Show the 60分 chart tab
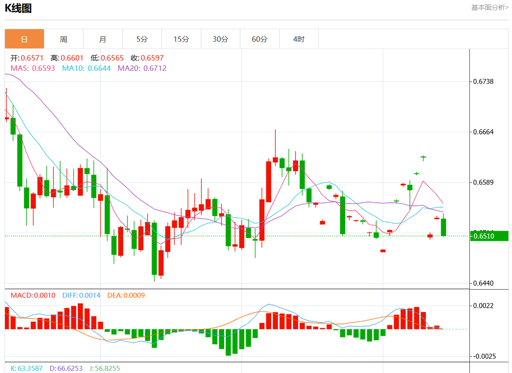Screen dimensions: 512x373 260,39
